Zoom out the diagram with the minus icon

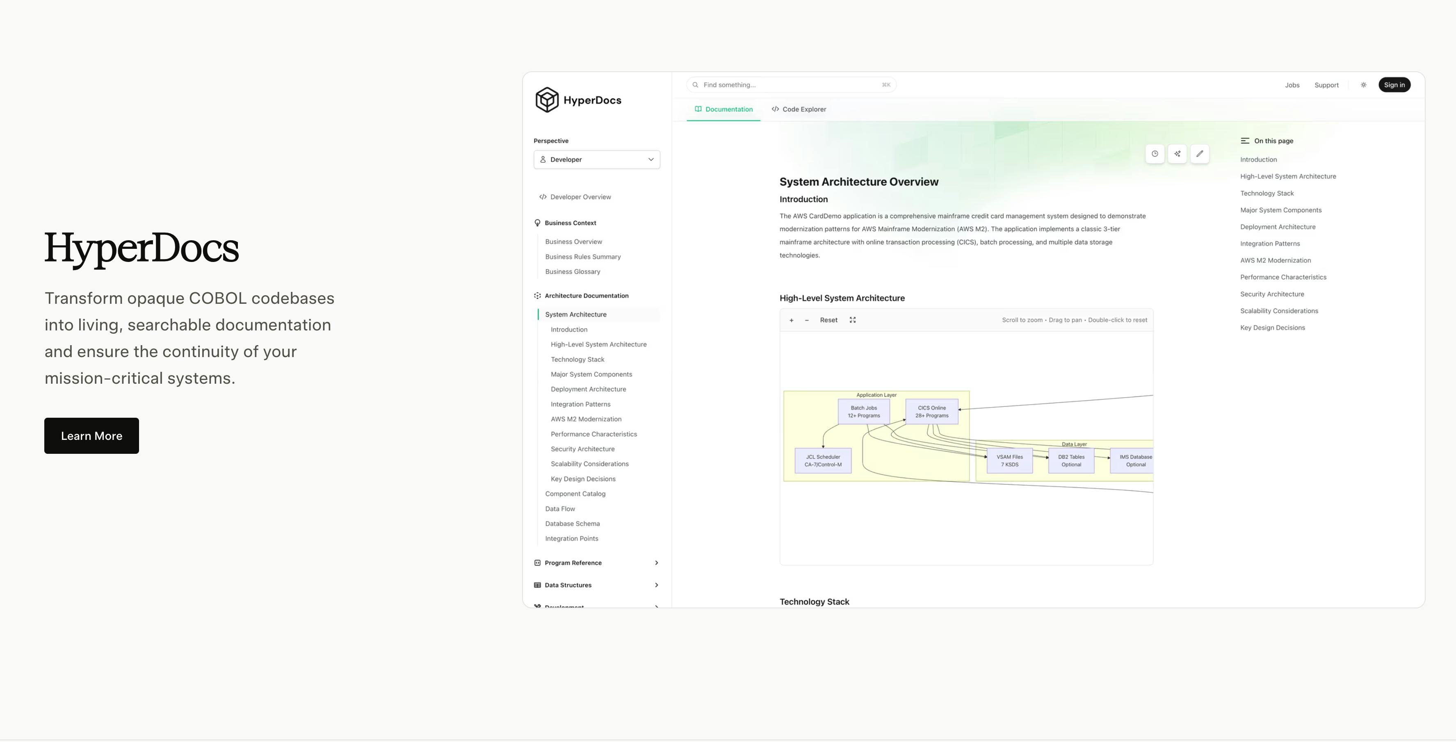(x=807, y=321)
